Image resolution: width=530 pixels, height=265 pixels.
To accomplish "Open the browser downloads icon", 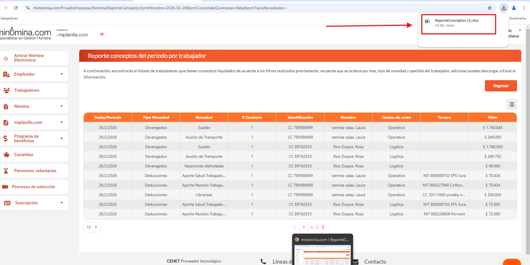I will click(x=504, y=8).
